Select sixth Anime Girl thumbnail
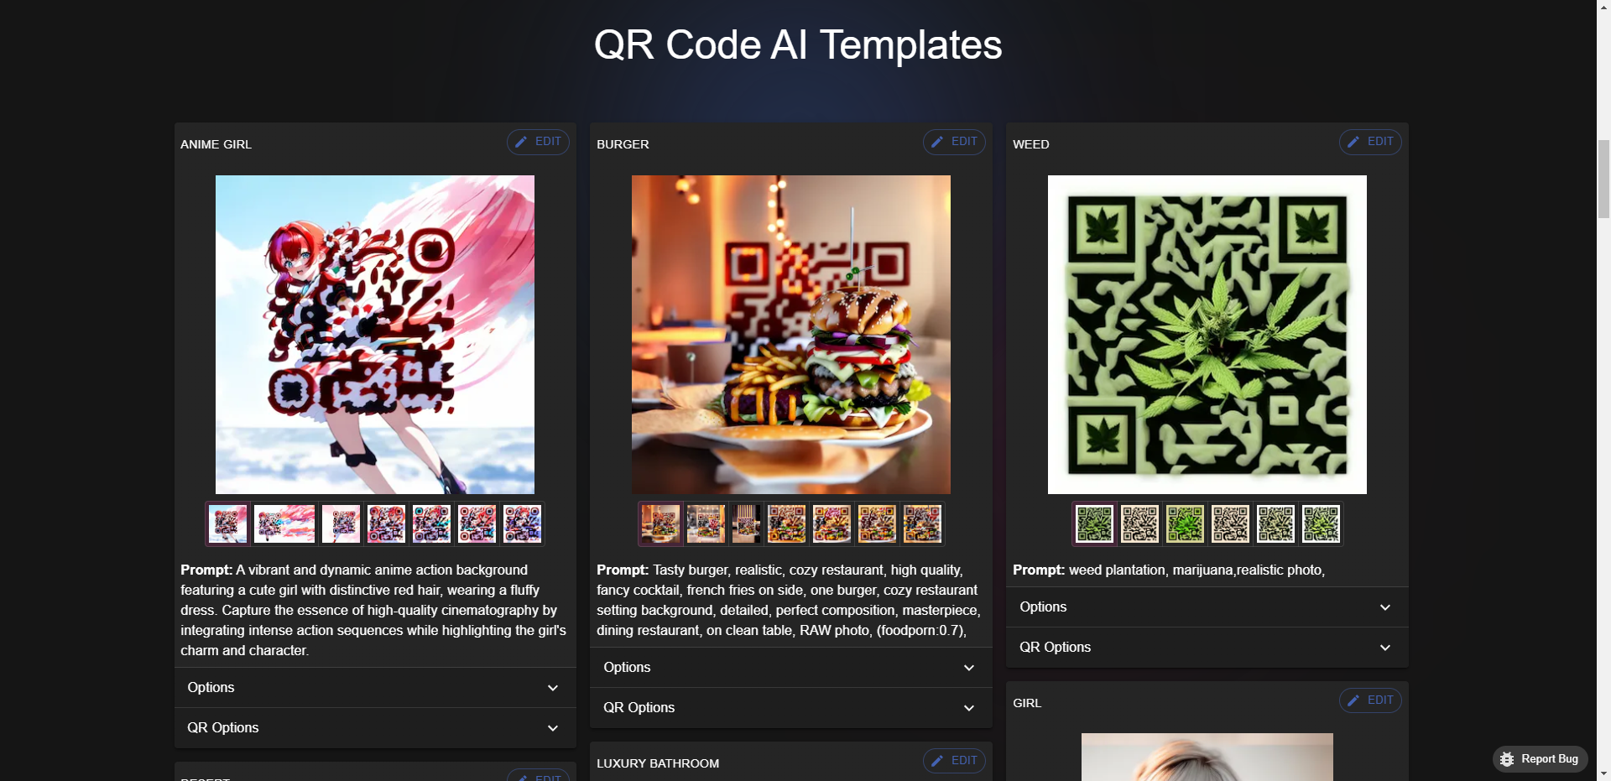This screenshot has width=1611, height=781. (477, 524)
